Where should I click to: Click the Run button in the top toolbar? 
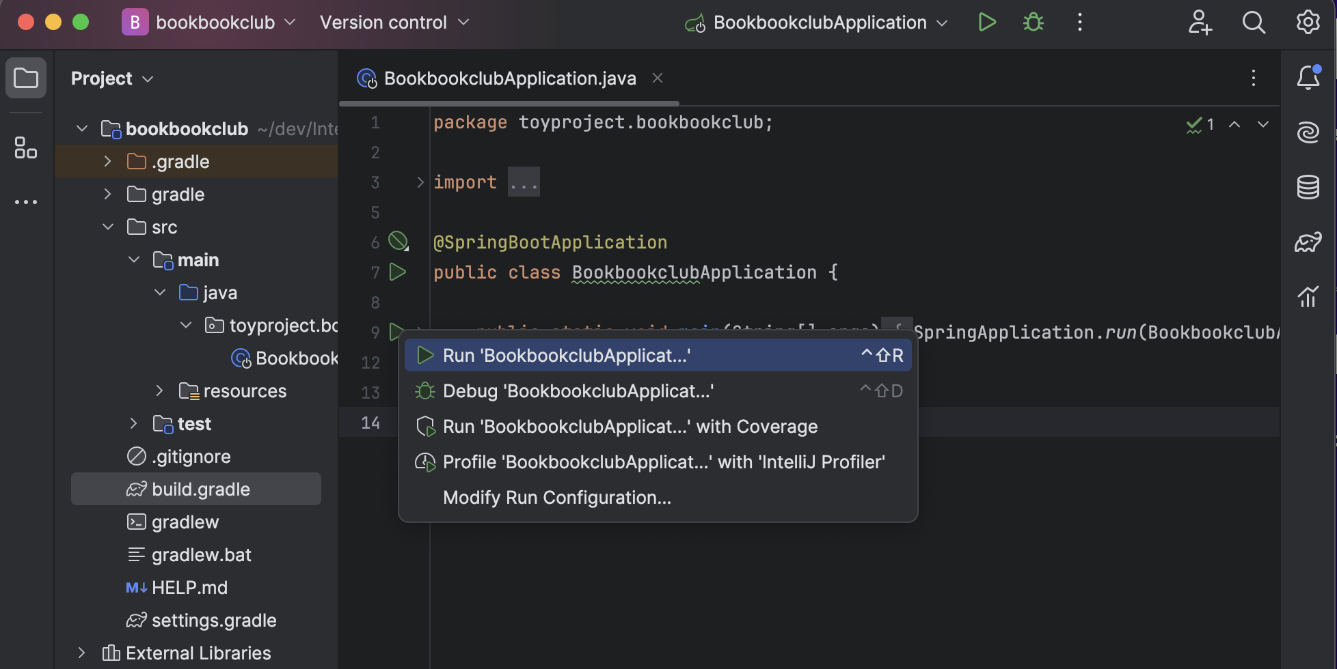986,23
